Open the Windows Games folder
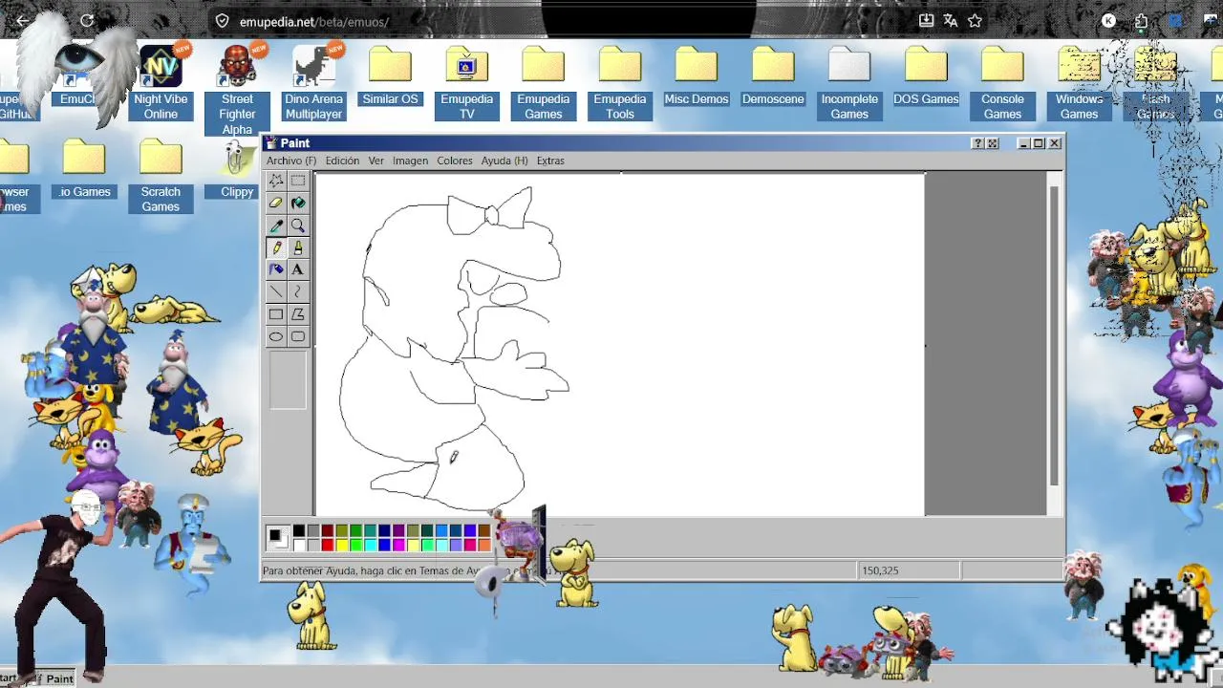Screen dimensions: 1223x688 coord(1079,83)
